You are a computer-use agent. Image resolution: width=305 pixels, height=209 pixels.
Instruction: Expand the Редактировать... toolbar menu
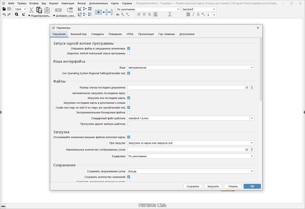(39, 16)
